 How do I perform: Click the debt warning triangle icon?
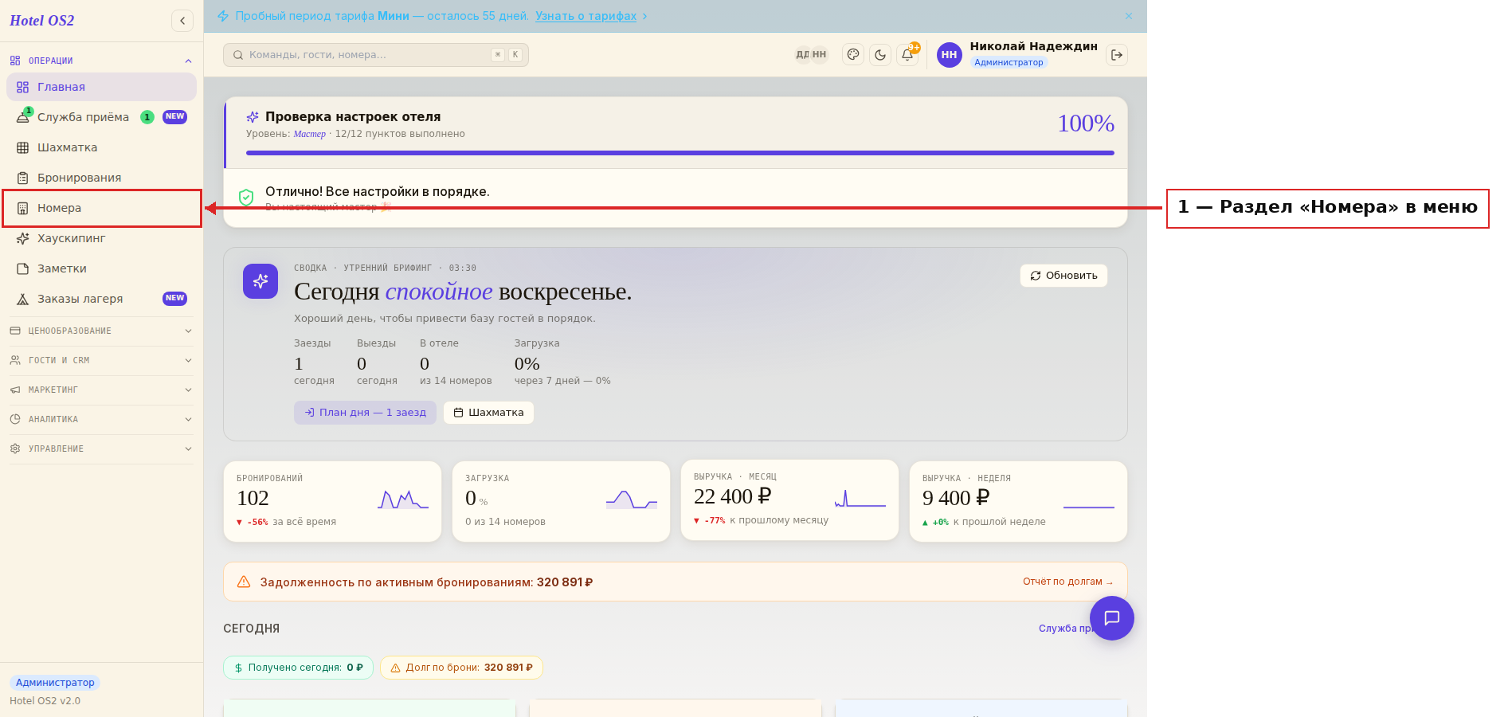(244, 582)
